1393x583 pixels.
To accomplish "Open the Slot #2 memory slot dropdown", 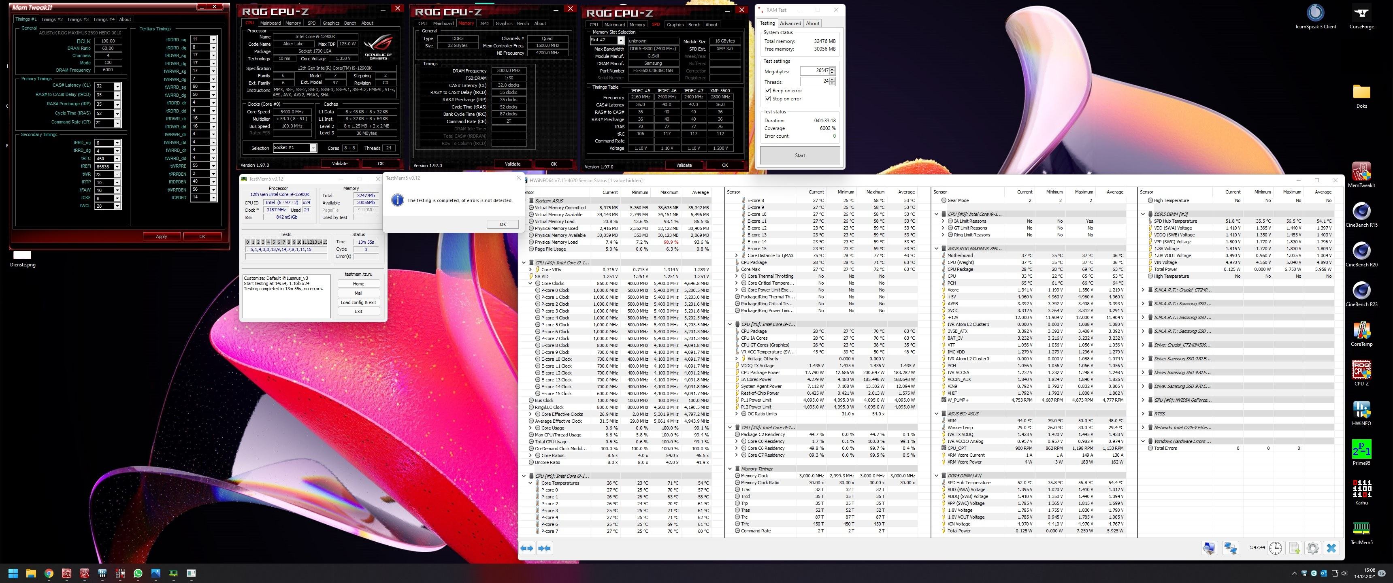I will [620, 40].
